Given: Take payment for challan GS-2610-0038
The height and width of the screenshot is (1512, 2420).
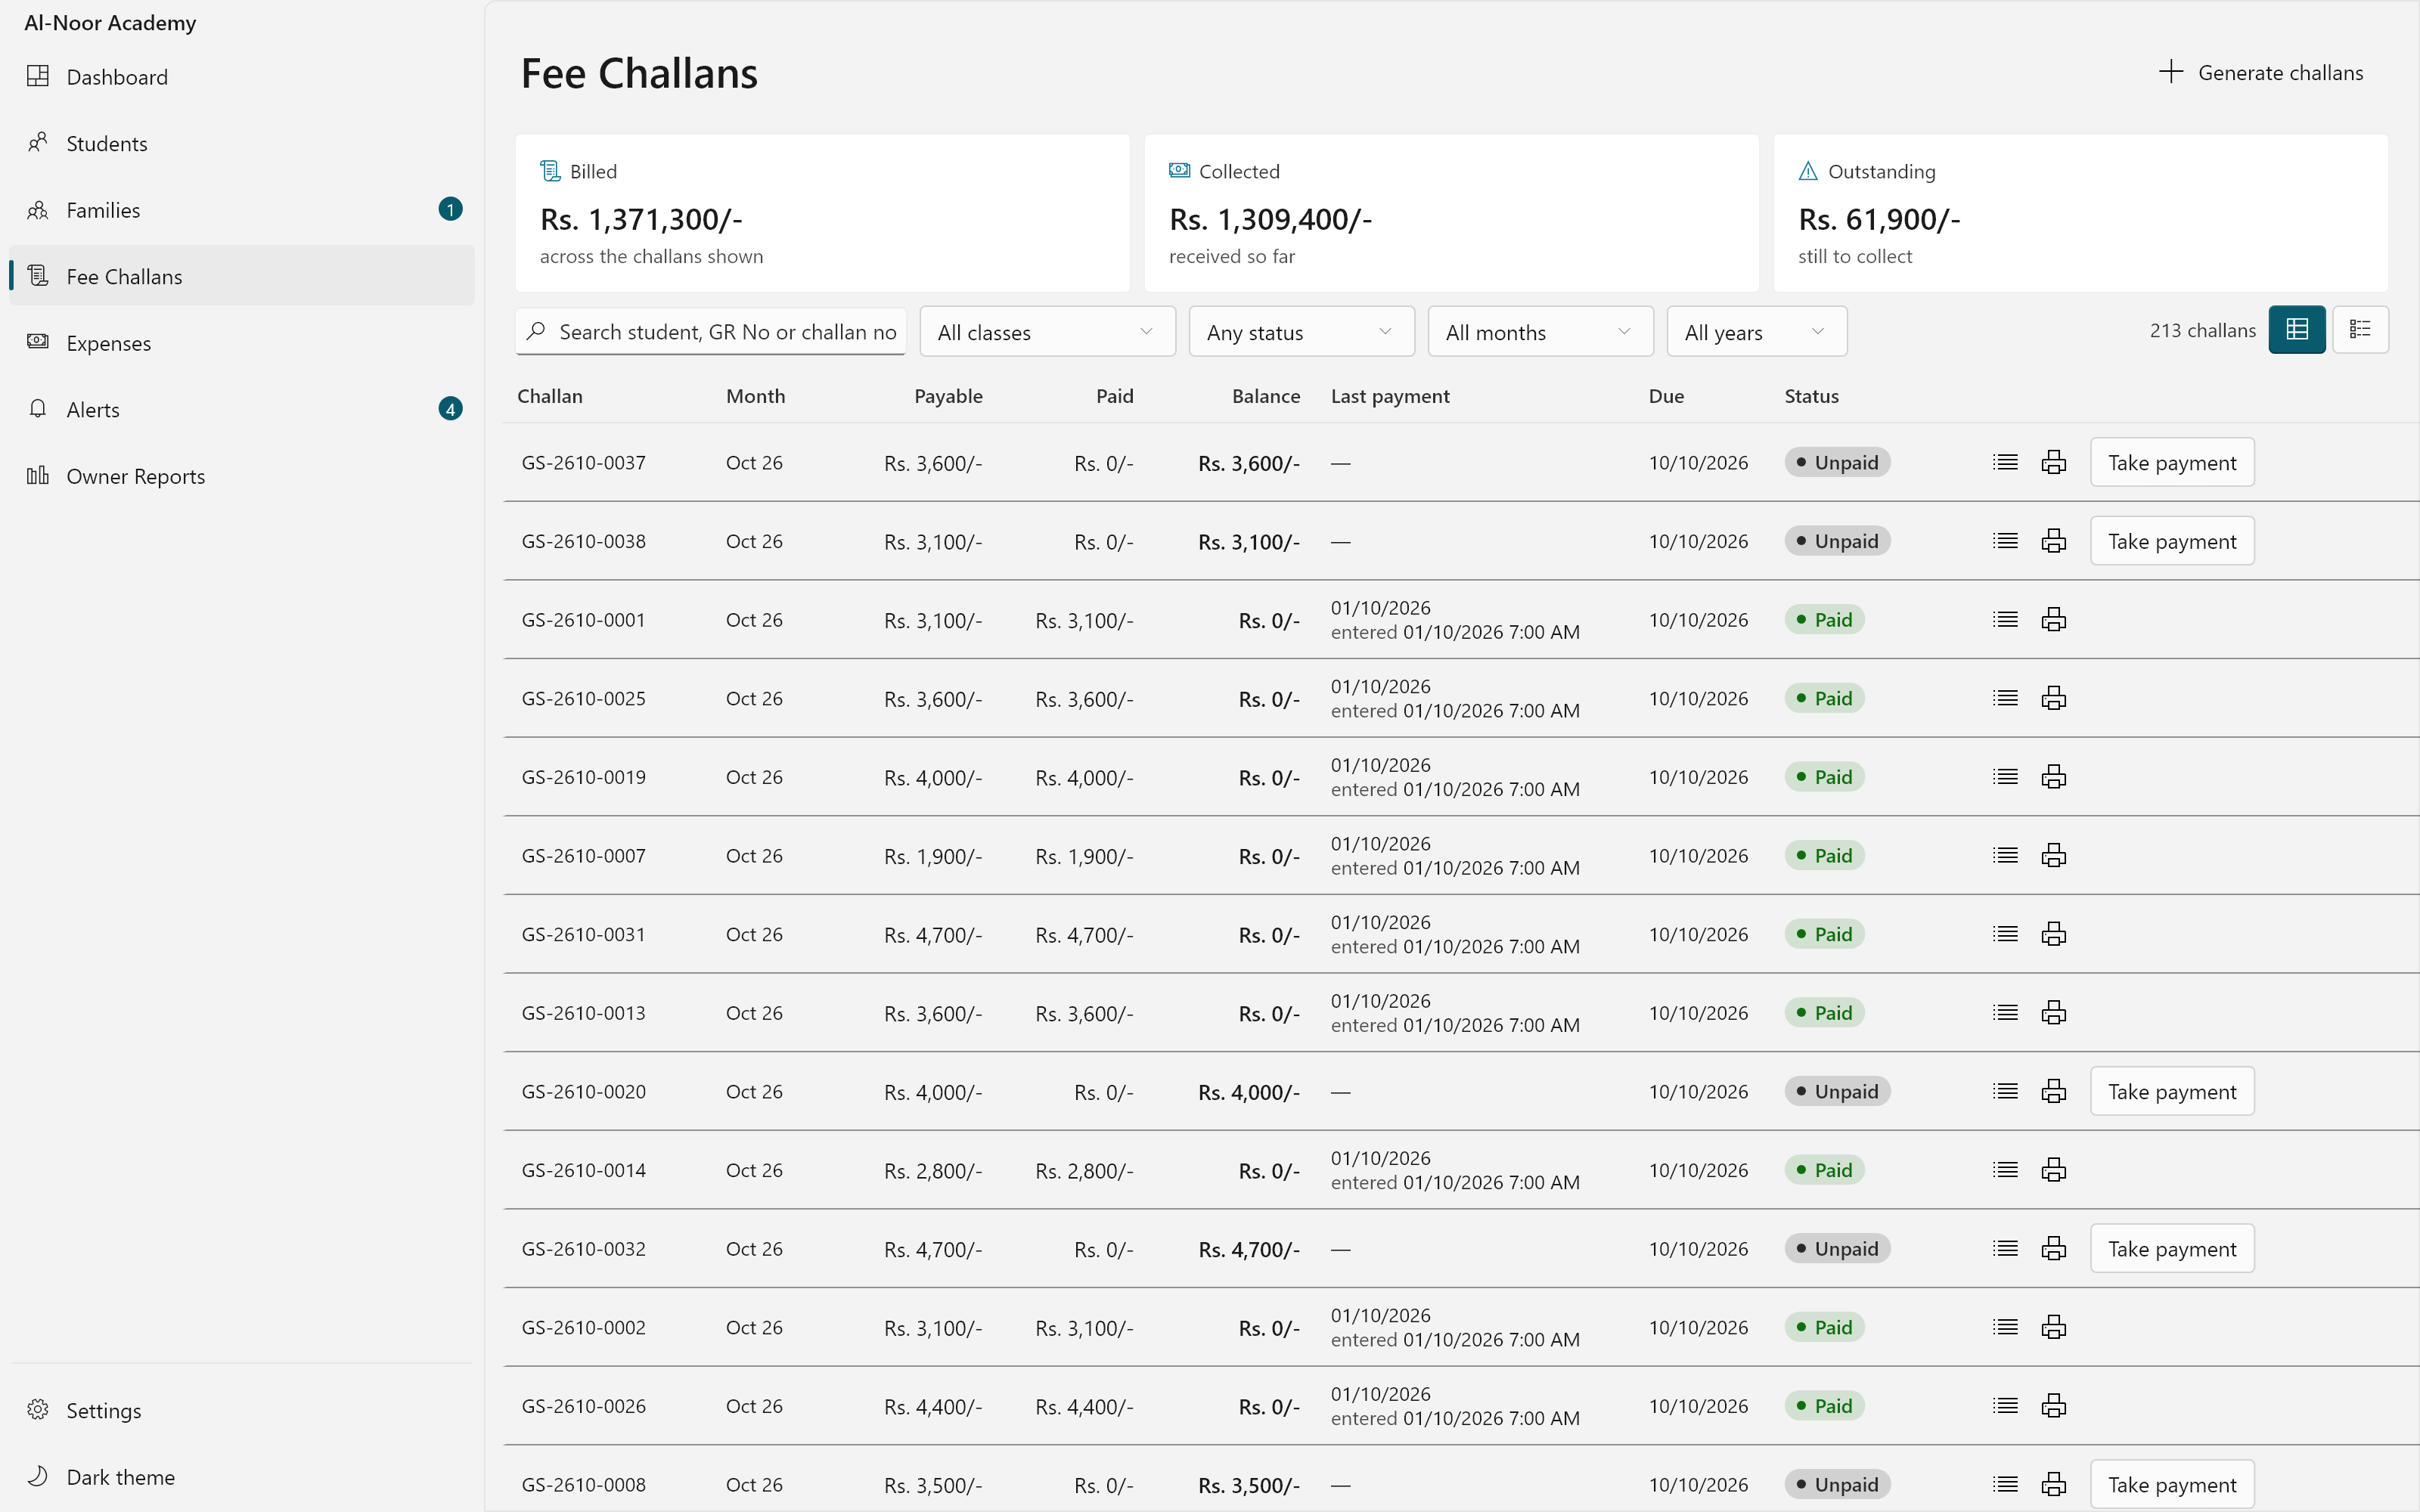Looking at the screenshot, I should tap(2172, 541).
